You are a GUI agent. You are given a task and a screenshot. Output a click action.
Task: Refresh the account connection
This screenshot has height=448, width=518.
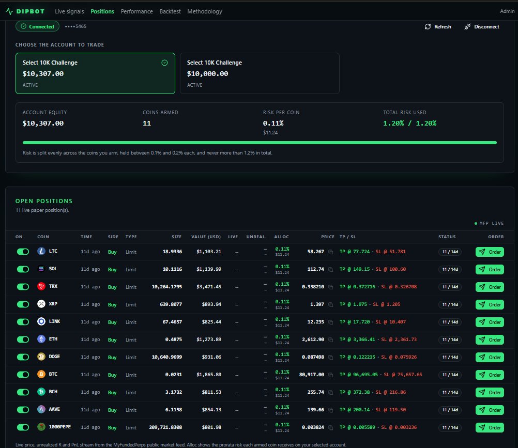pyautogui.click(x=438, y=26)
